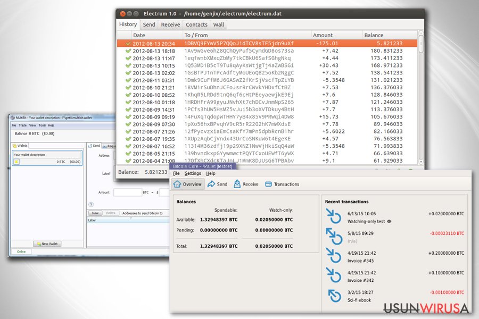479x319 pixels.
Task: Click the Electrum scrollbar down arrow
Action: coord(421,162)
